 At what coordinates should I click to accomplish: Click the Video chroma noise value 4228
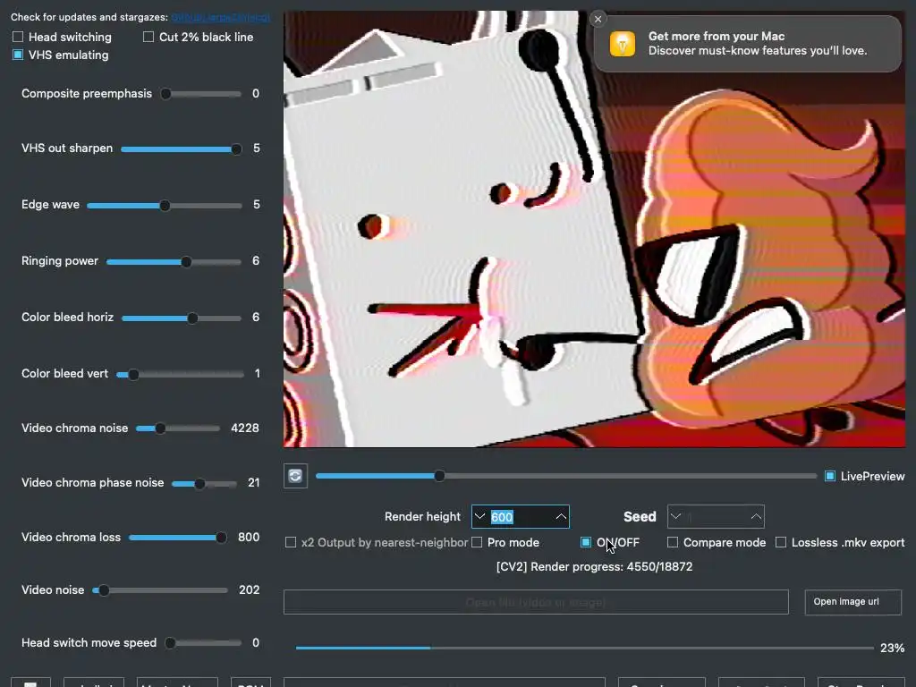coord(245,428)
